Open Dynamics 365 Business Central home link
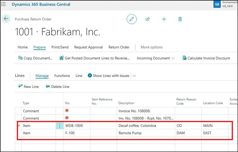 point(41,4)
